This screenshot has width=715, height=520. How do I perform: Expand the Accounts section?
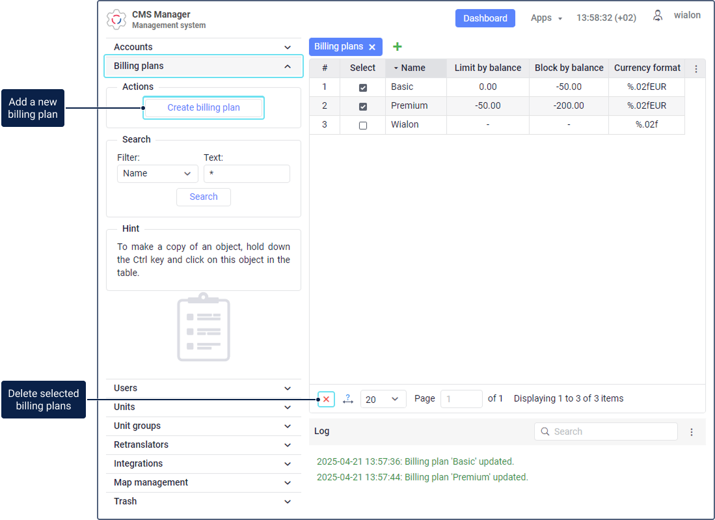point(204,47)
